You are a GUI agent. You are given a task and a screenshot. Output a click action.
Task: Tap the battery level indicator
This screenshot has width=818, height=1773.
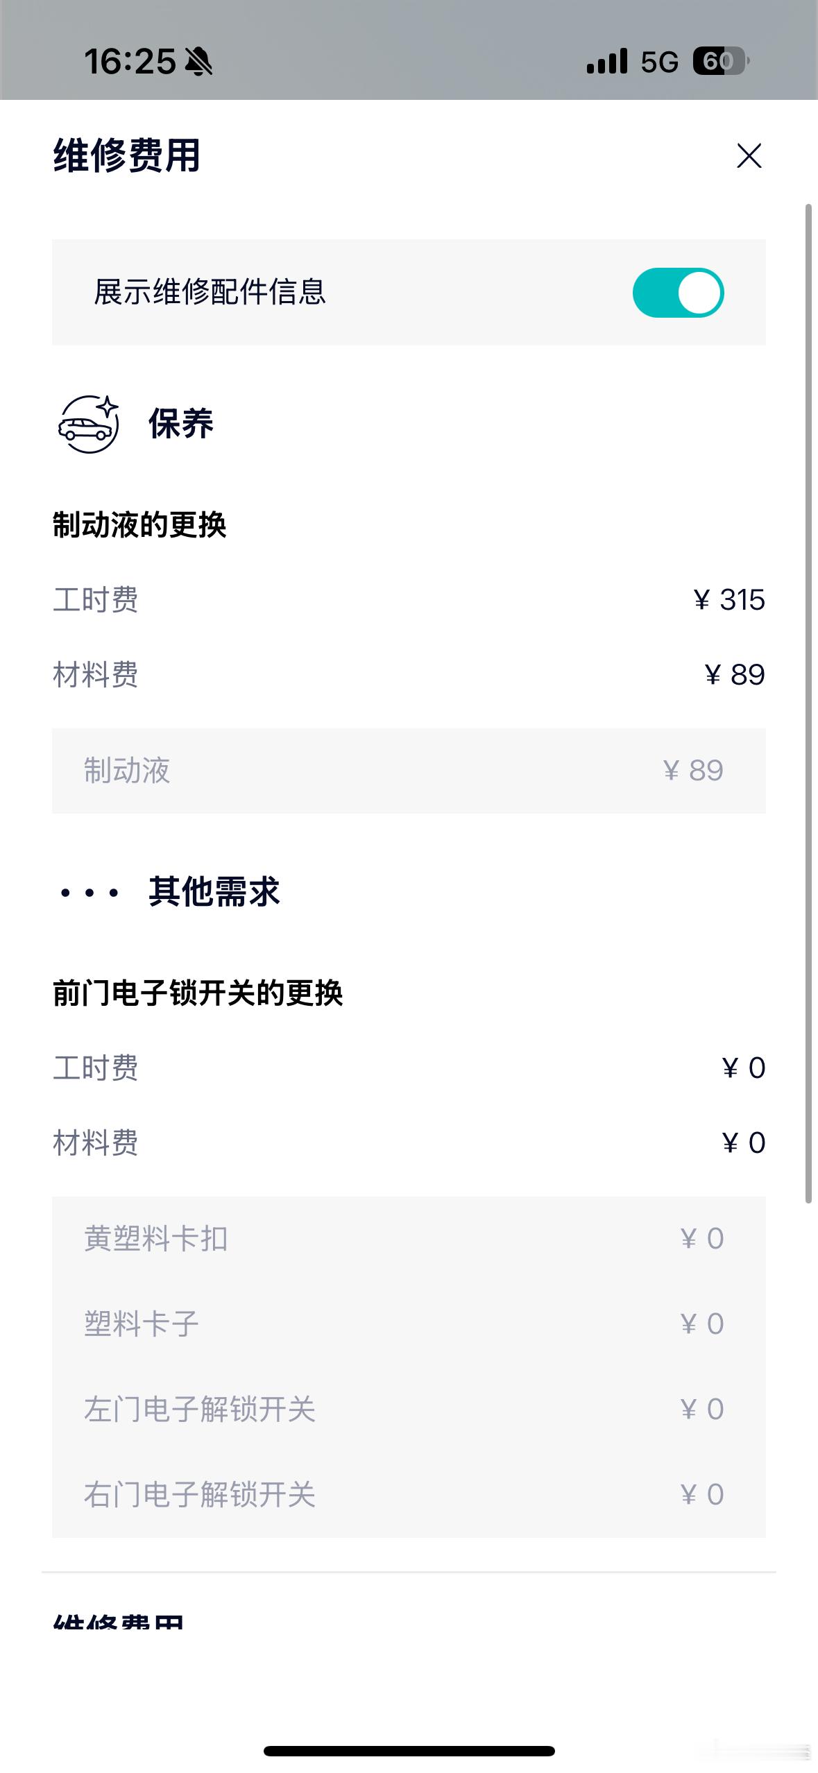[x=721, y=61]
